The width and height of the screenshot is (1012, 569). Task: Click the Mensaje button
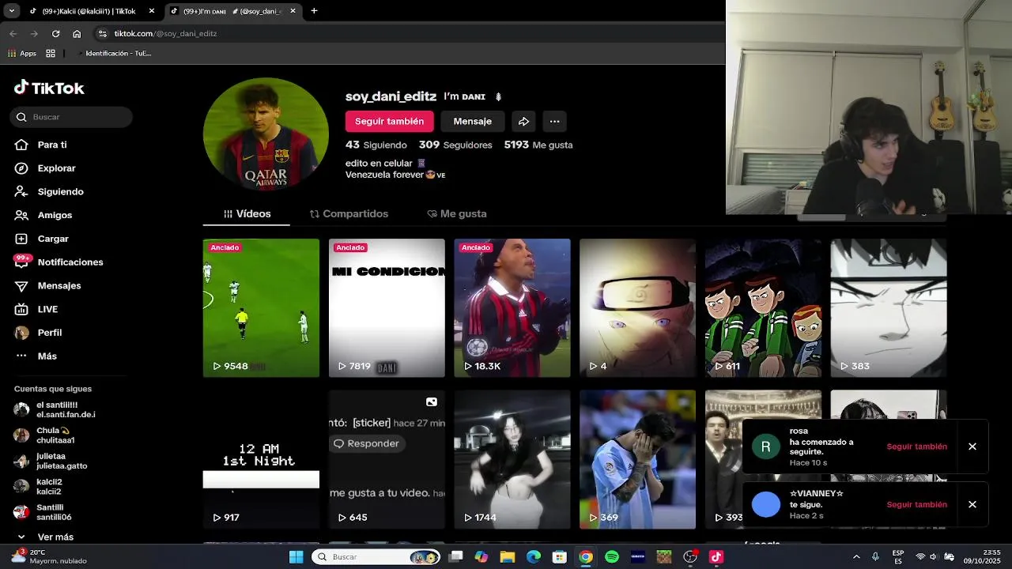pyautogui.click(x=473, y=121)
